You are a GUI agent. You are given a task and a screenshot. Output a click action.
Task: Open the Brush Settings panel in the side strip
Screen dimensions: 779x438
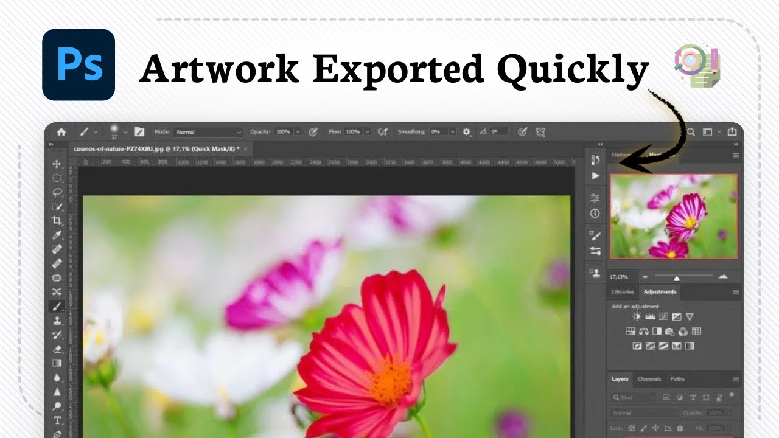pyautogui.click(x=595, y=235)
